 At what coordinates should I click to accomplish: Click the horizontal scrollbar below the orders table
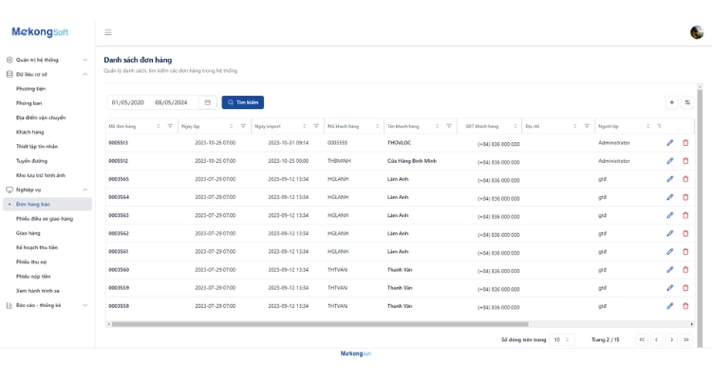tap(332, 324)
